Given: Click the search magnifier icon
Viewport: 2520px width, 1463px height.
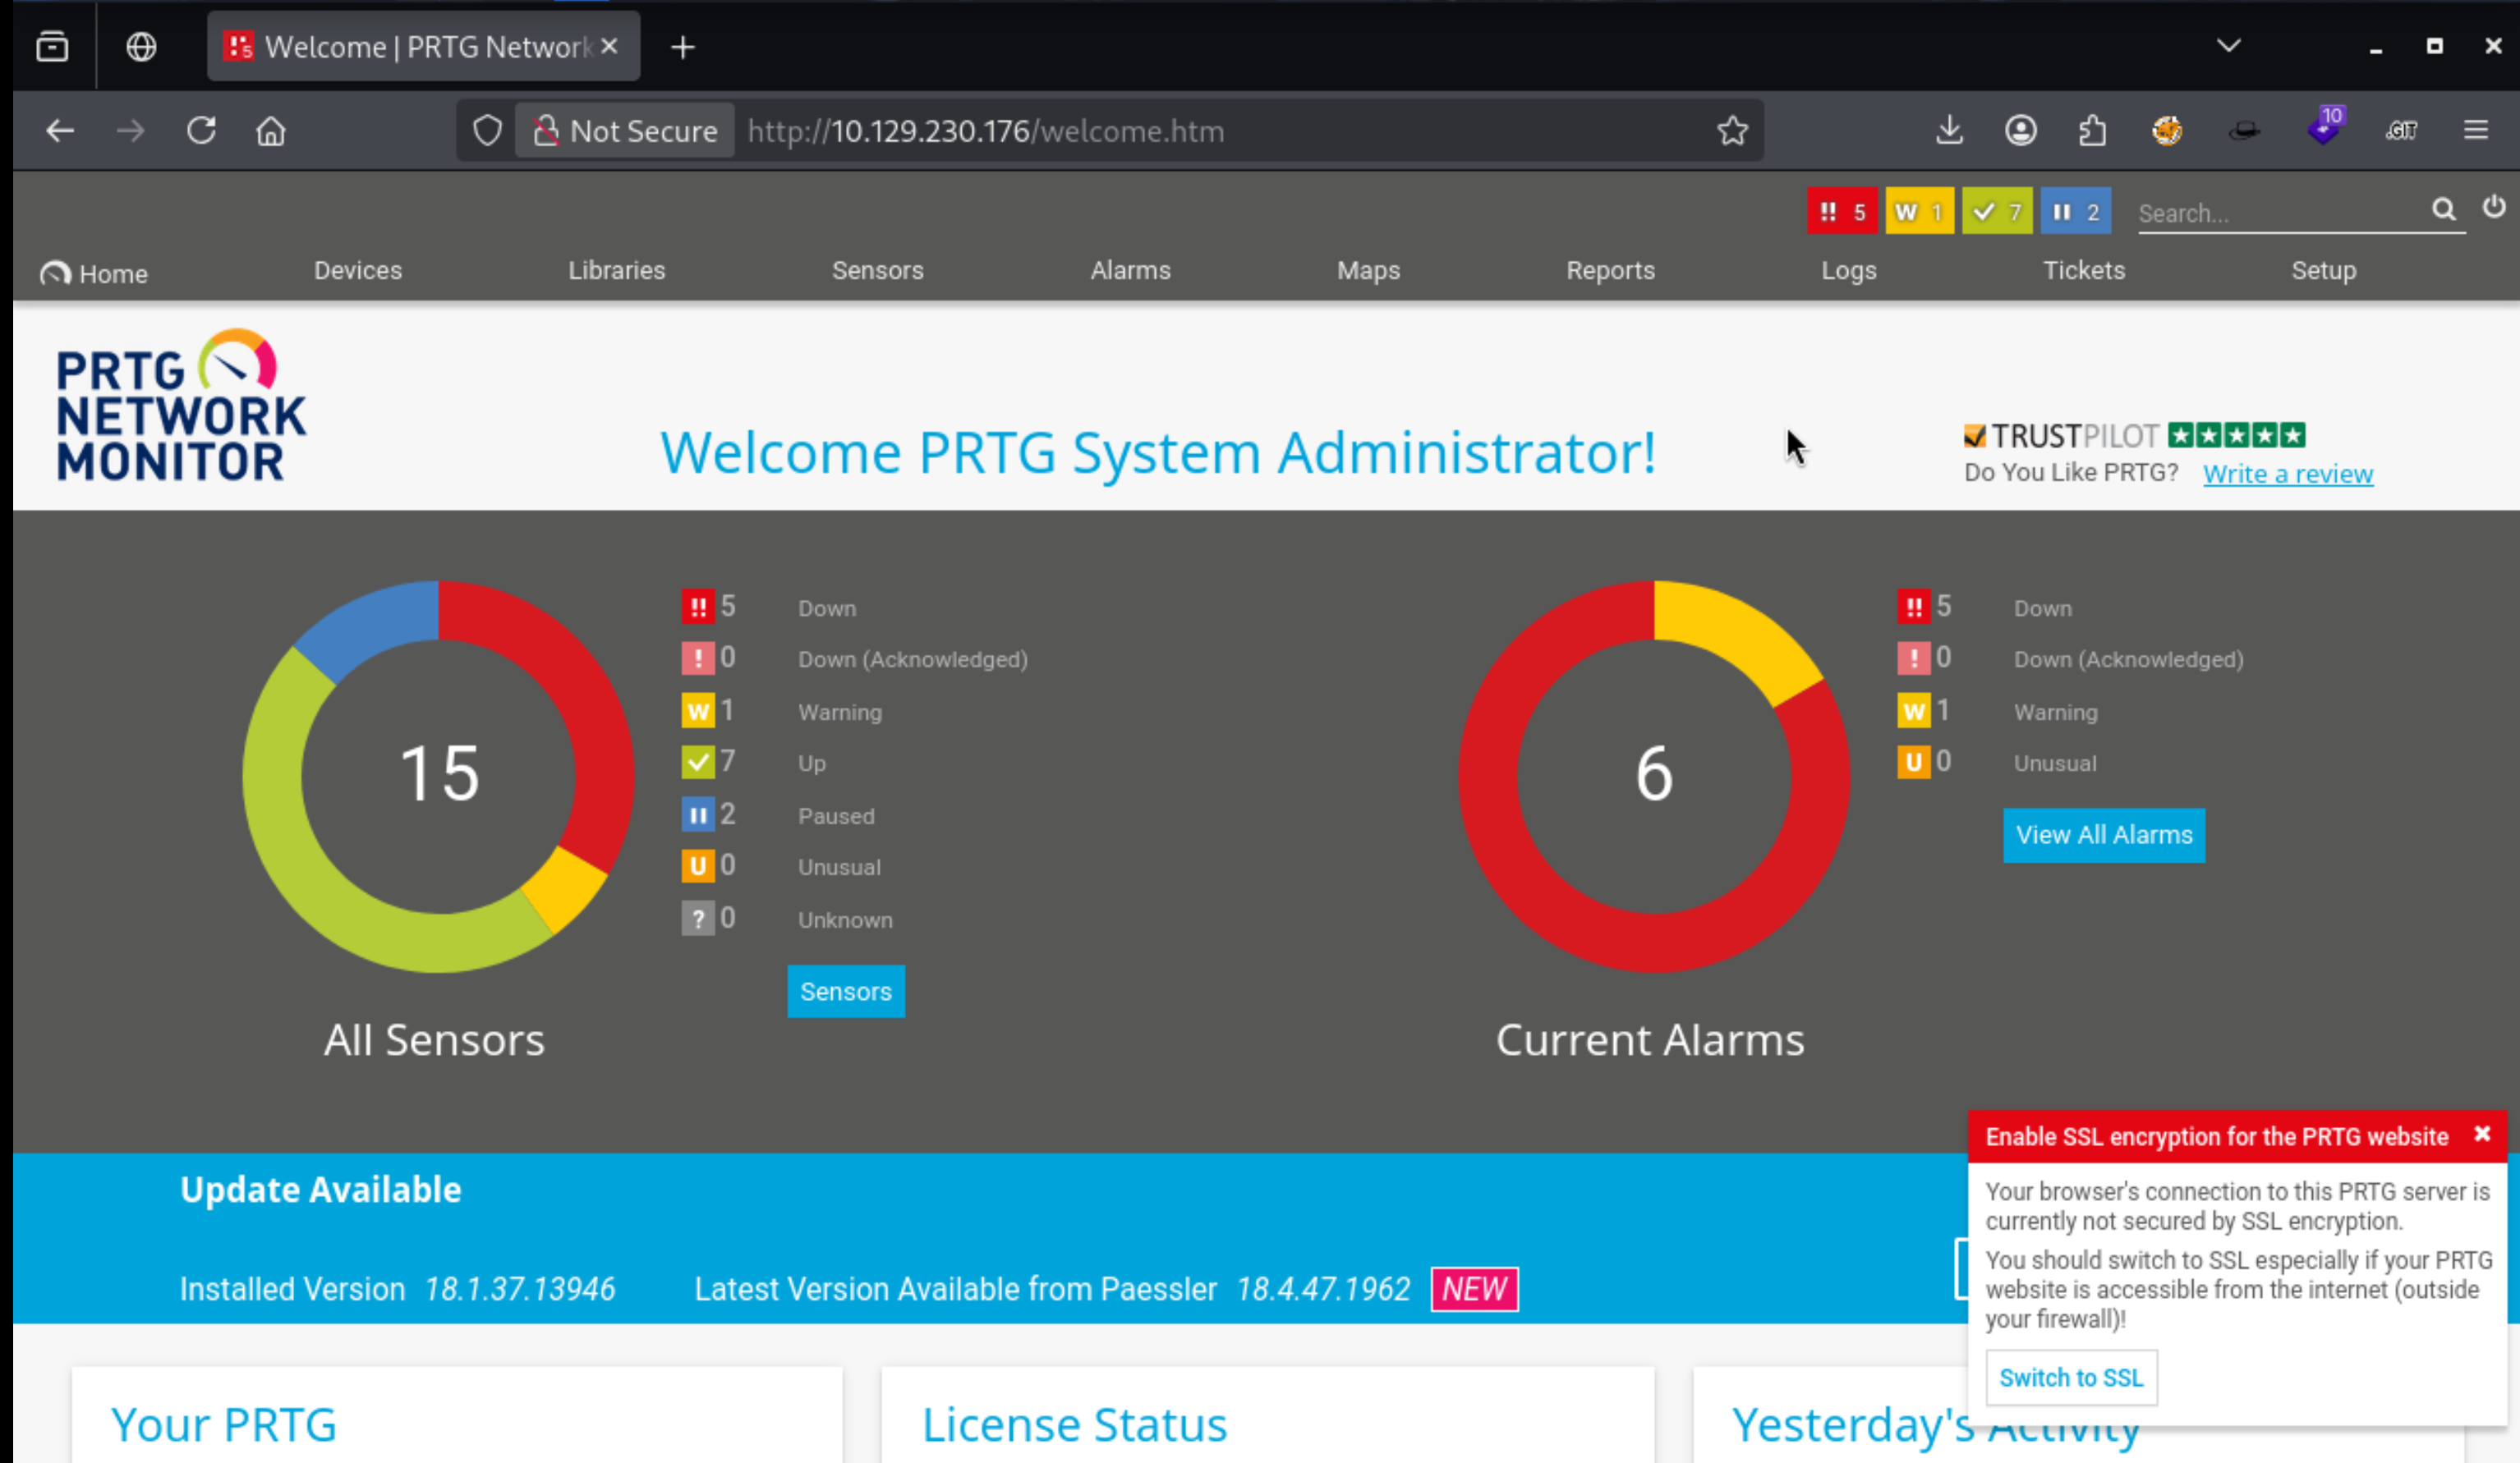Looking at the screenshot, I should (x=2443, y=209).
